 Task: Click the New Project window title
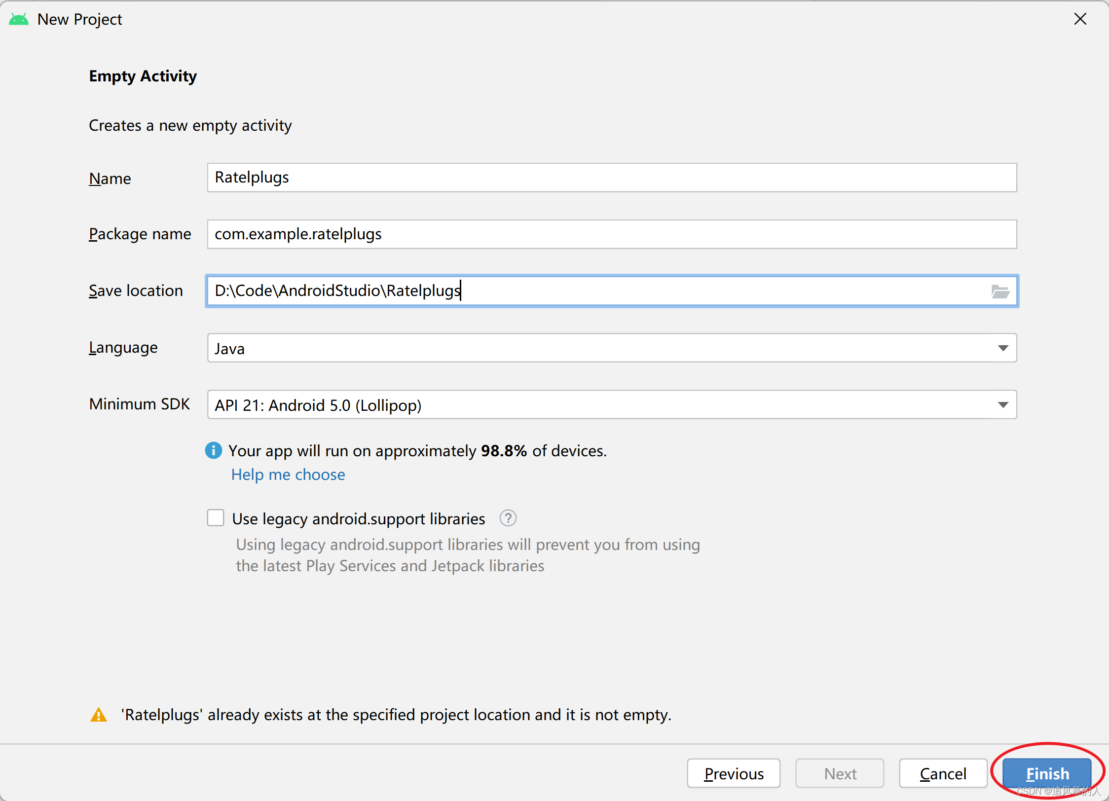click(79, 20)
